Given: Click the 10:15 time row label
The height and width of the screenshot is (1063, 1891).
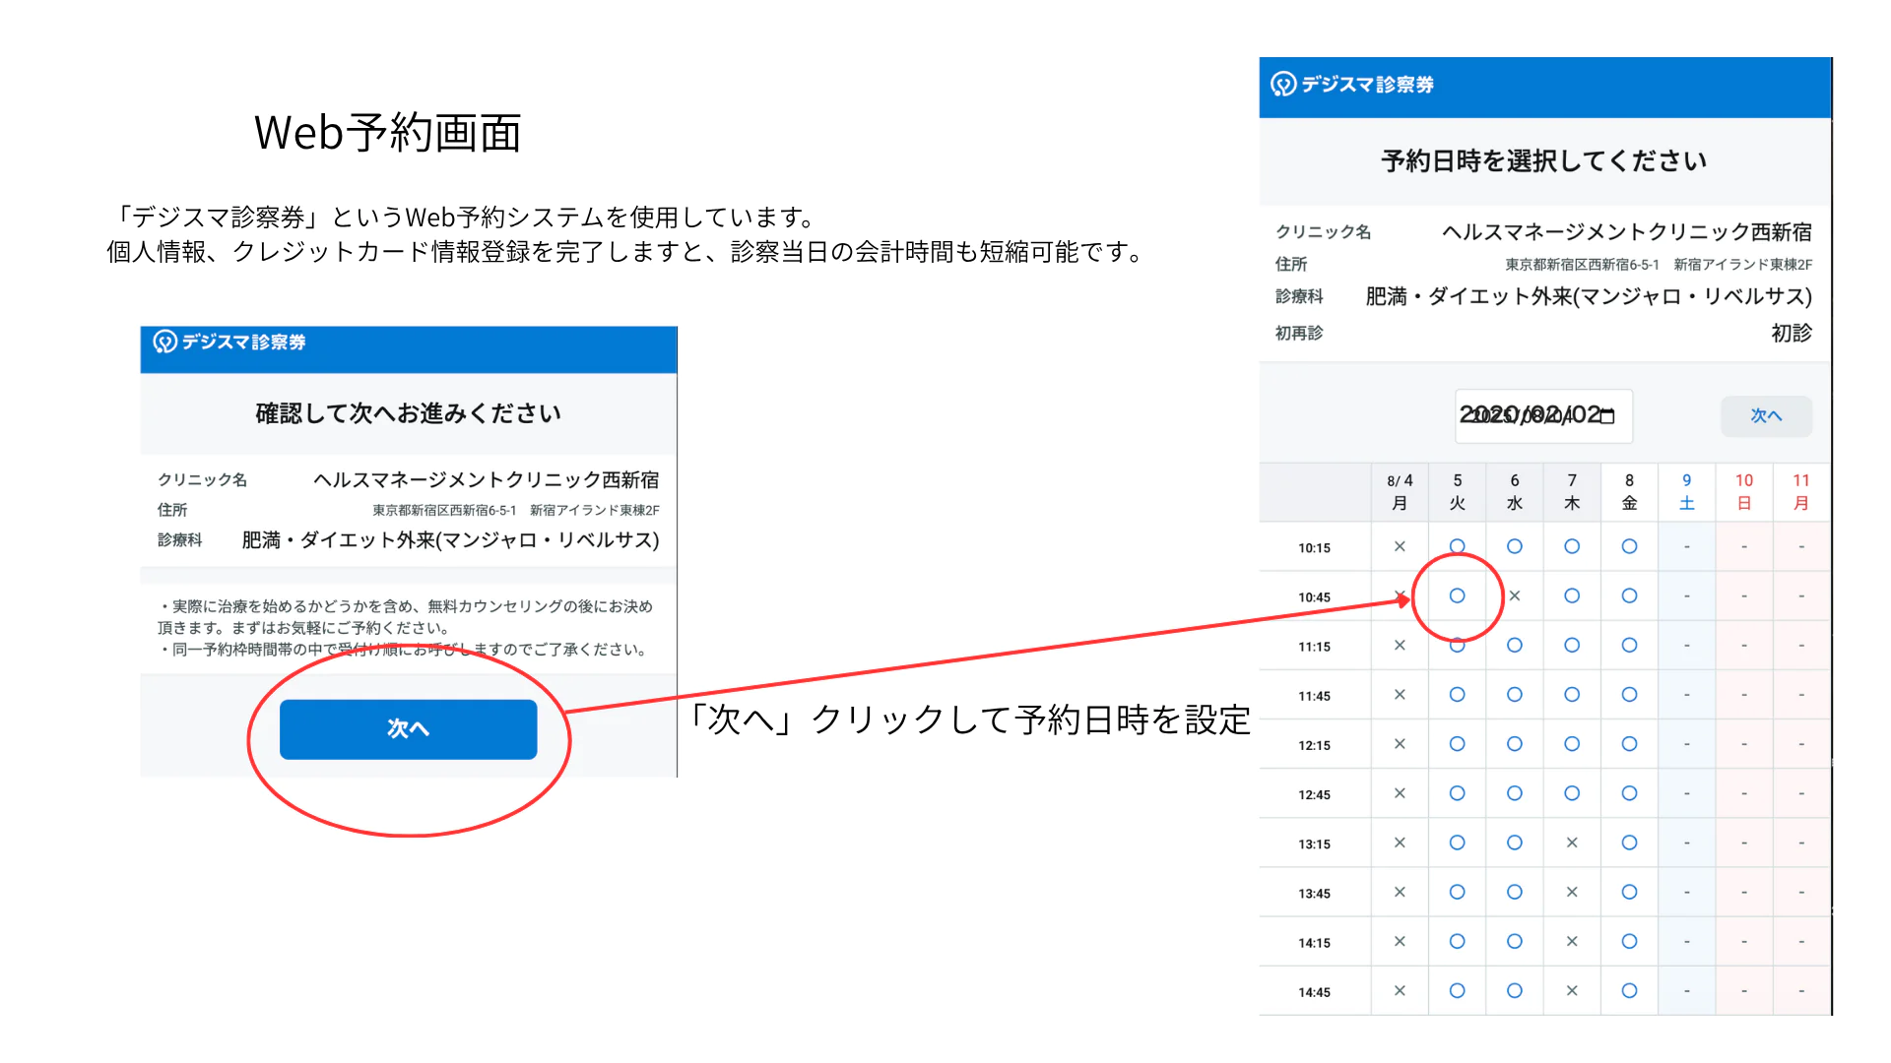Looking at the screenshot, I should [1314, 548].
